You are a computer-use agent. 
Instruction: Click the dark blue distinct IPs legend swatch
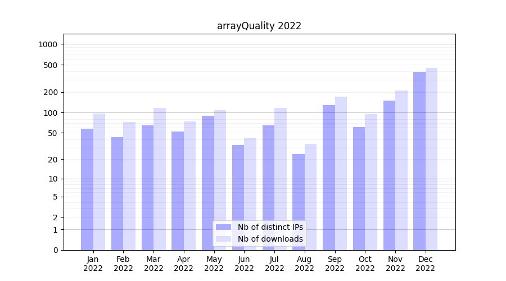[x=223, y=227]
